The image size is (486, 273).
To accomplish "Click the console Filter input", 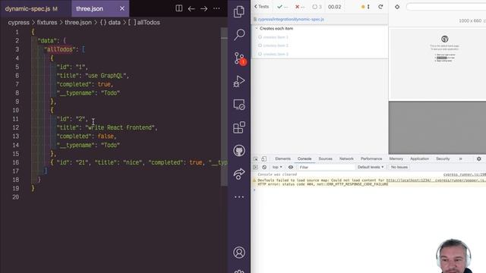I will (x=327, y=167).
